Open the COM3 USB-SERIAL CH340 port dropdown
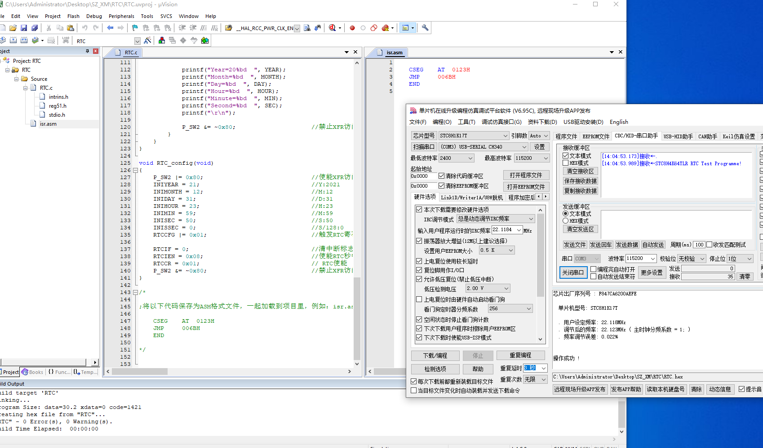 click(484, 147)
